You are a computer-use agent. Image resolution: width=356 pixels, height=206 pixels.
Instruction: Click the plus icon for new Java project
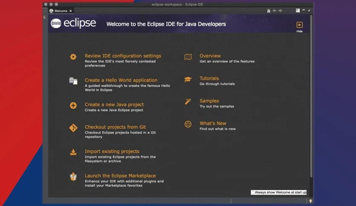[73, 105]
